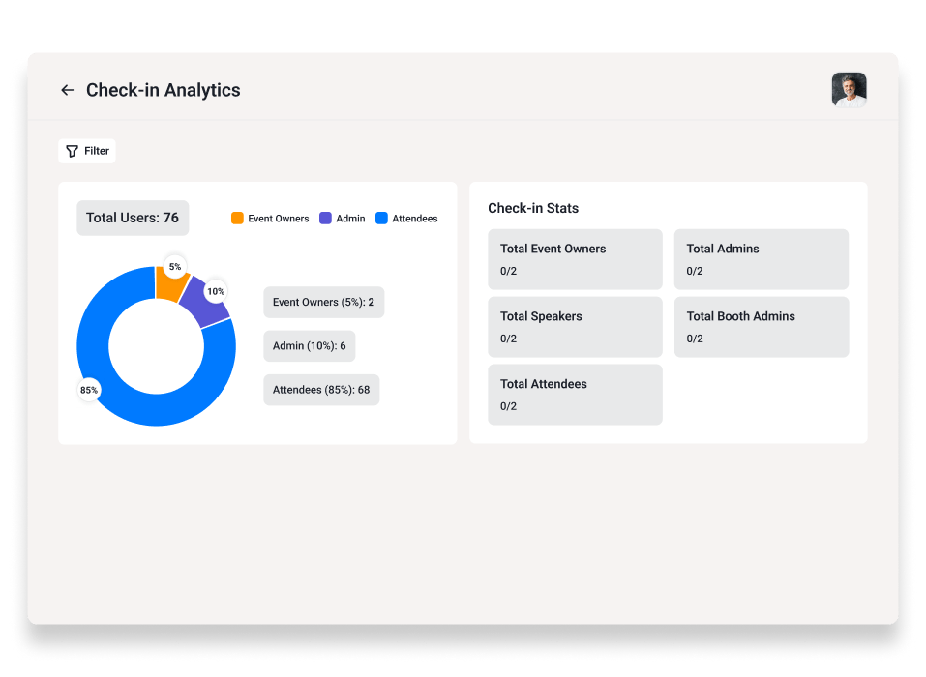Click the Event Owners (5%): 2 label
The image size is (926, 677).
click(x=323, y=302)
